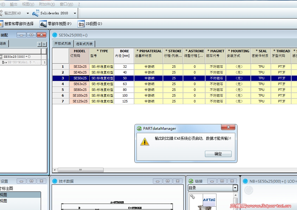Close the 装配 panel
The width and height of the screenshot is (297, 210).
pos(41,35)
